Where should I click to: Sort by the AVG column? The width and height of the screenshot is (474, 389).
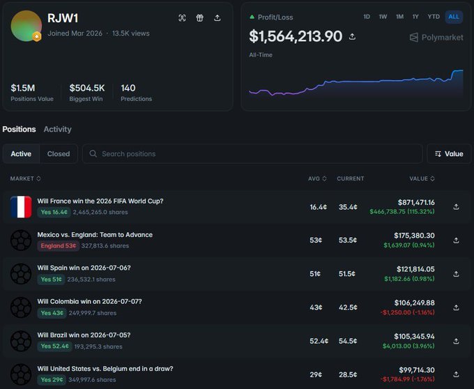click(317, 178)
